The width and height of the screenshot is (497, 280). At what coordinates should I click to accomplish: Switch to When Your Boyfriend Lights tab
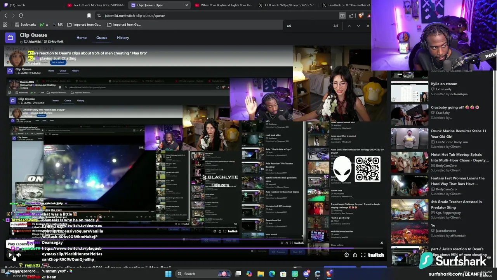point(222,5)
